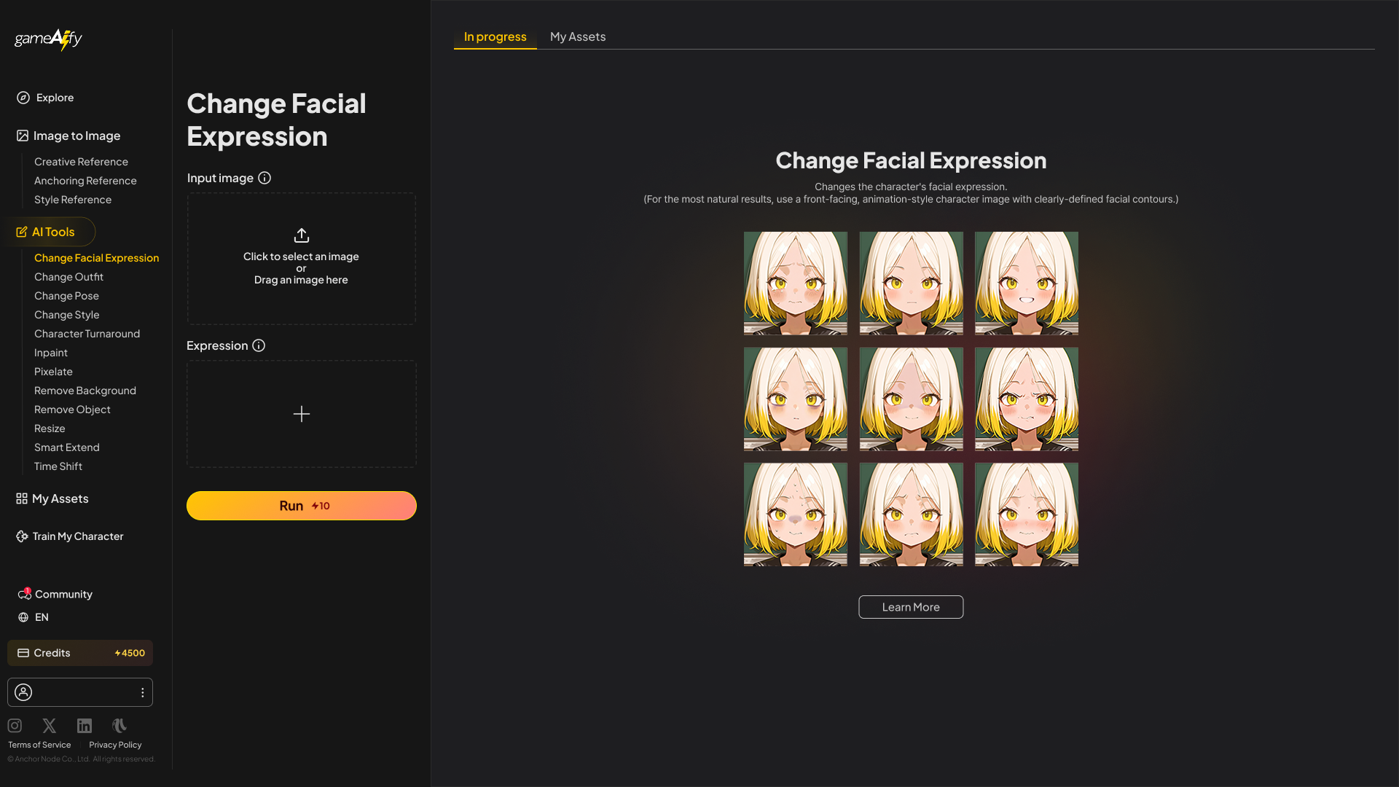Select Inpaint tool

51,353
